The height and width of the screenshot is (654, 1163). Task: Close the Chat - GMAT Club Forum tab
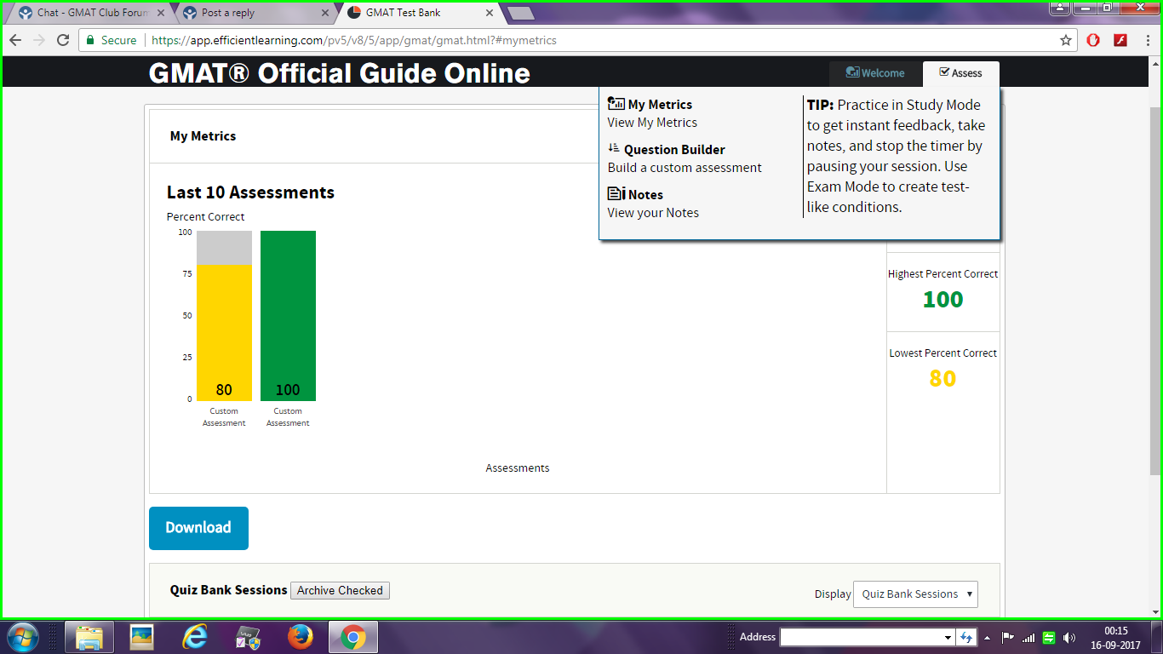(x=161, y=13)
